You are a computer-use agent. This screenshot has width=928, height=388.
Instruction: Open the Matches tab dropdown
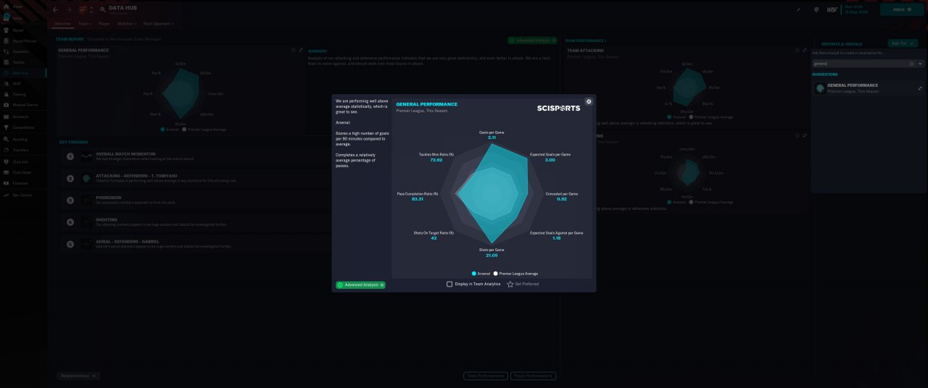tap(127, 24)
